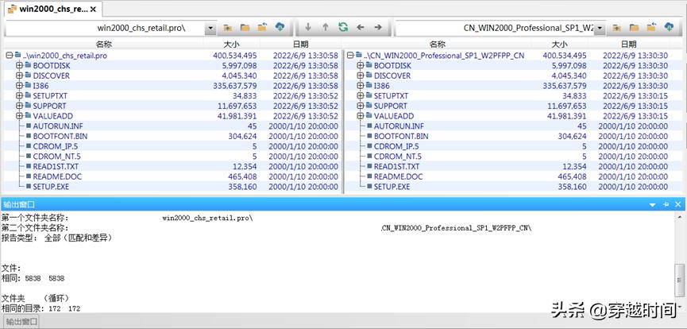Sort left pane by 名称 column

[x=104, y=45]
